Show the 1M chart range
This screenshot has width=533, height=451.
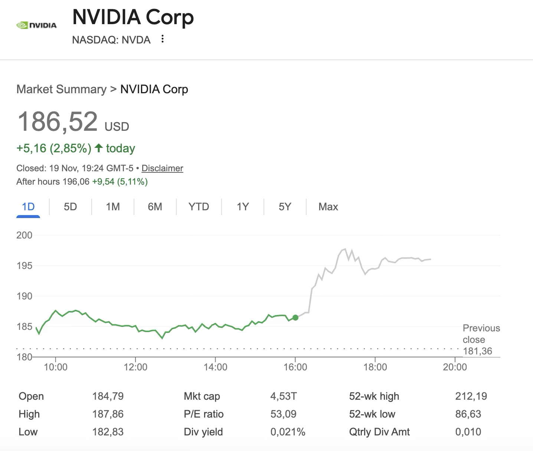[x=113, y=207]
